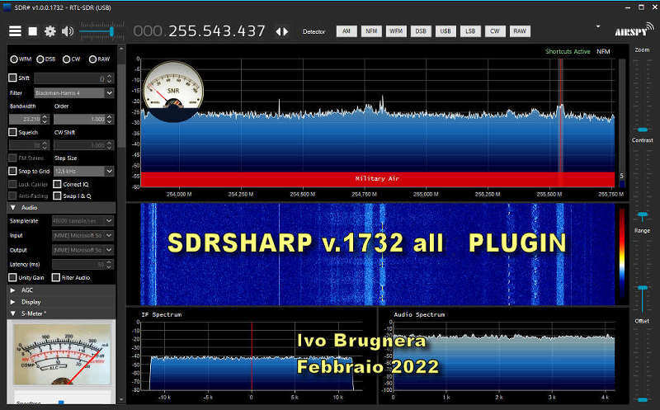
Task: Click the 255,000 M frequency axis label
Action: point(426,195)
